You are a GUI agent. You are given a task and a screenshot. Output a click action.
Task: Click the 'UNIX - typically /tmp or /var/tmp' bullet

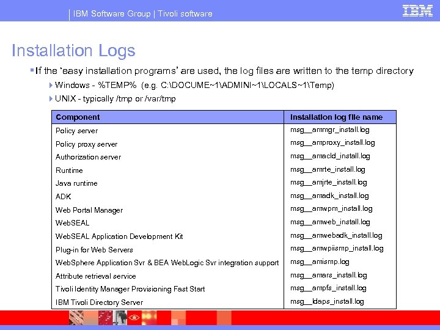(x=116, y=99)
